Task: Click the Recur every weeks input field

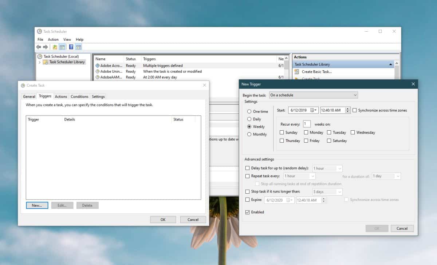Action: pos(307,124)
